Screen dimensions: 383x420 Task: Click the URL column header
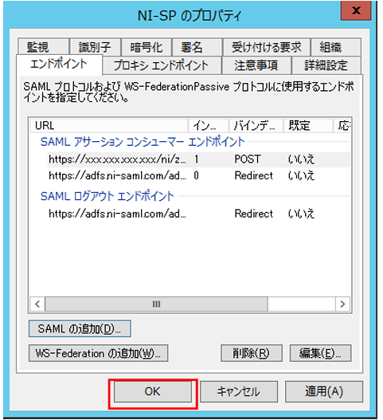click(108, 125)
